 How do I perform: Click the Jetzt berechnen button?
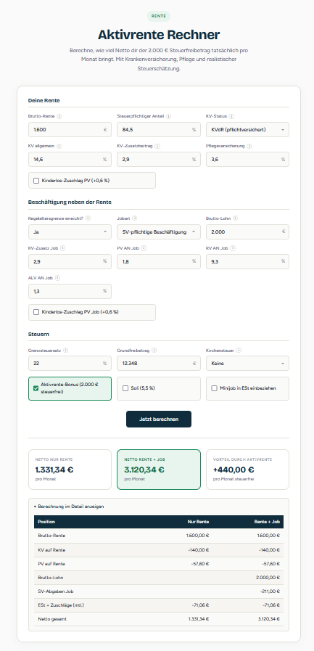[x=159, y=419]
